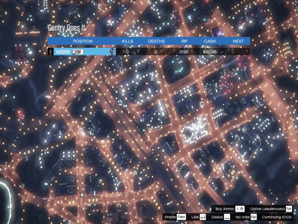Open the Online Leaderboard

pyautogui.click(x=267, y=209)
